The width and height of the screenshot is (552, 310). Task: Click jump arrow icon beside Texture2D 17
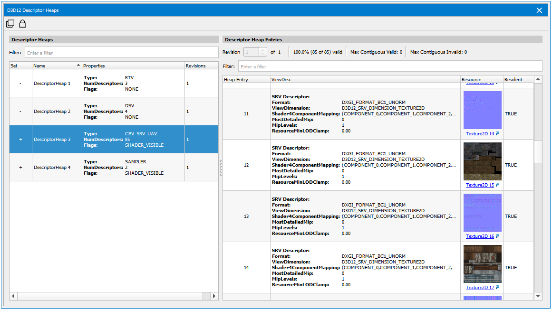click(x=498, y=288)
